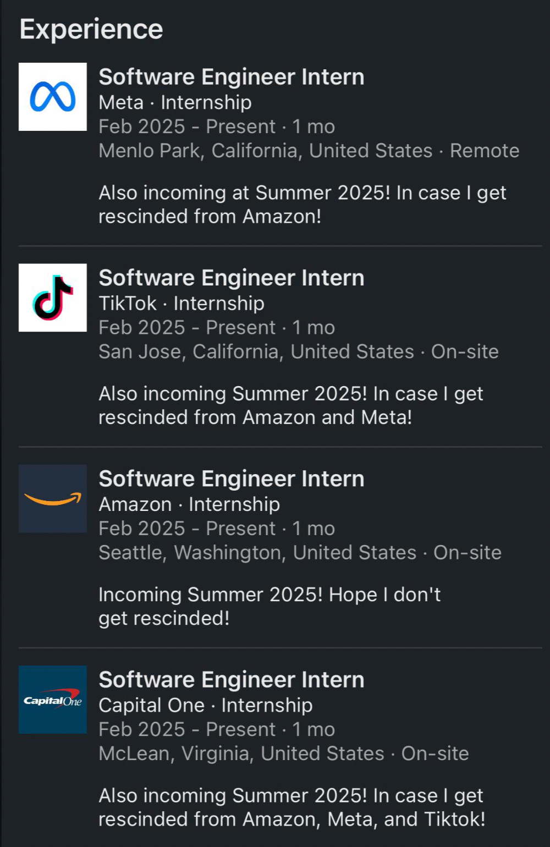Open the Software Engineer Intern title at Amazon
This screenshot has height=847, width=550.
click(x=231, y=479)
